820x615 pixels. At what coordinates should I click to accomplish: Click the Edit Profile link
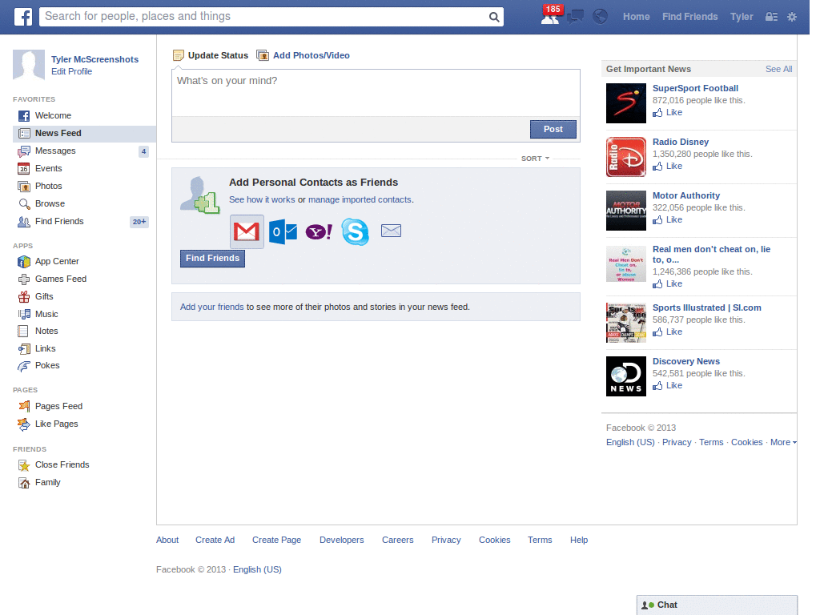[x=71, y=71]
